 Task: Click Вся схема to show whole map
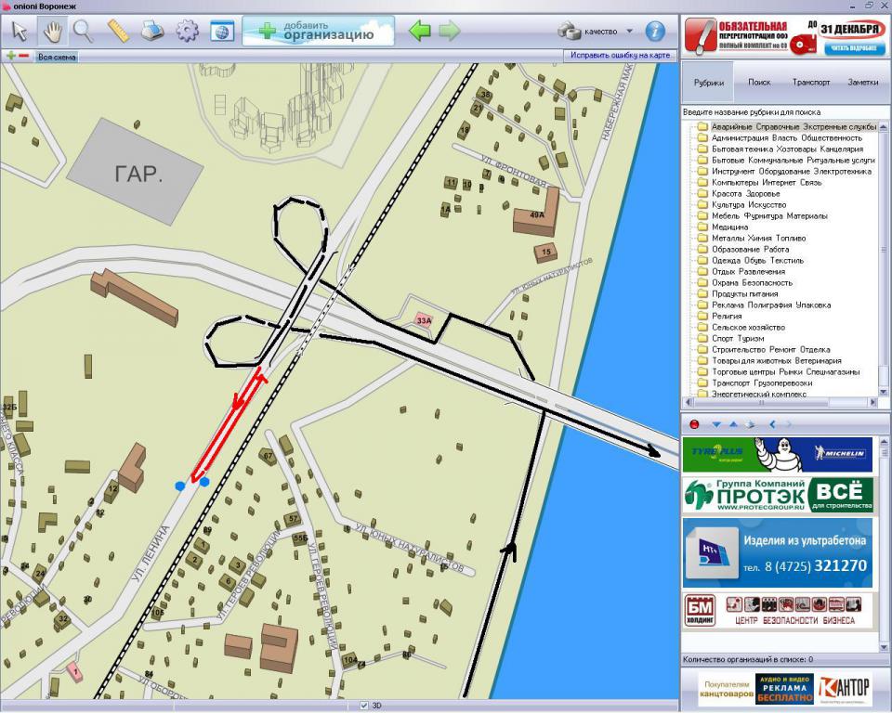point(57,57)
